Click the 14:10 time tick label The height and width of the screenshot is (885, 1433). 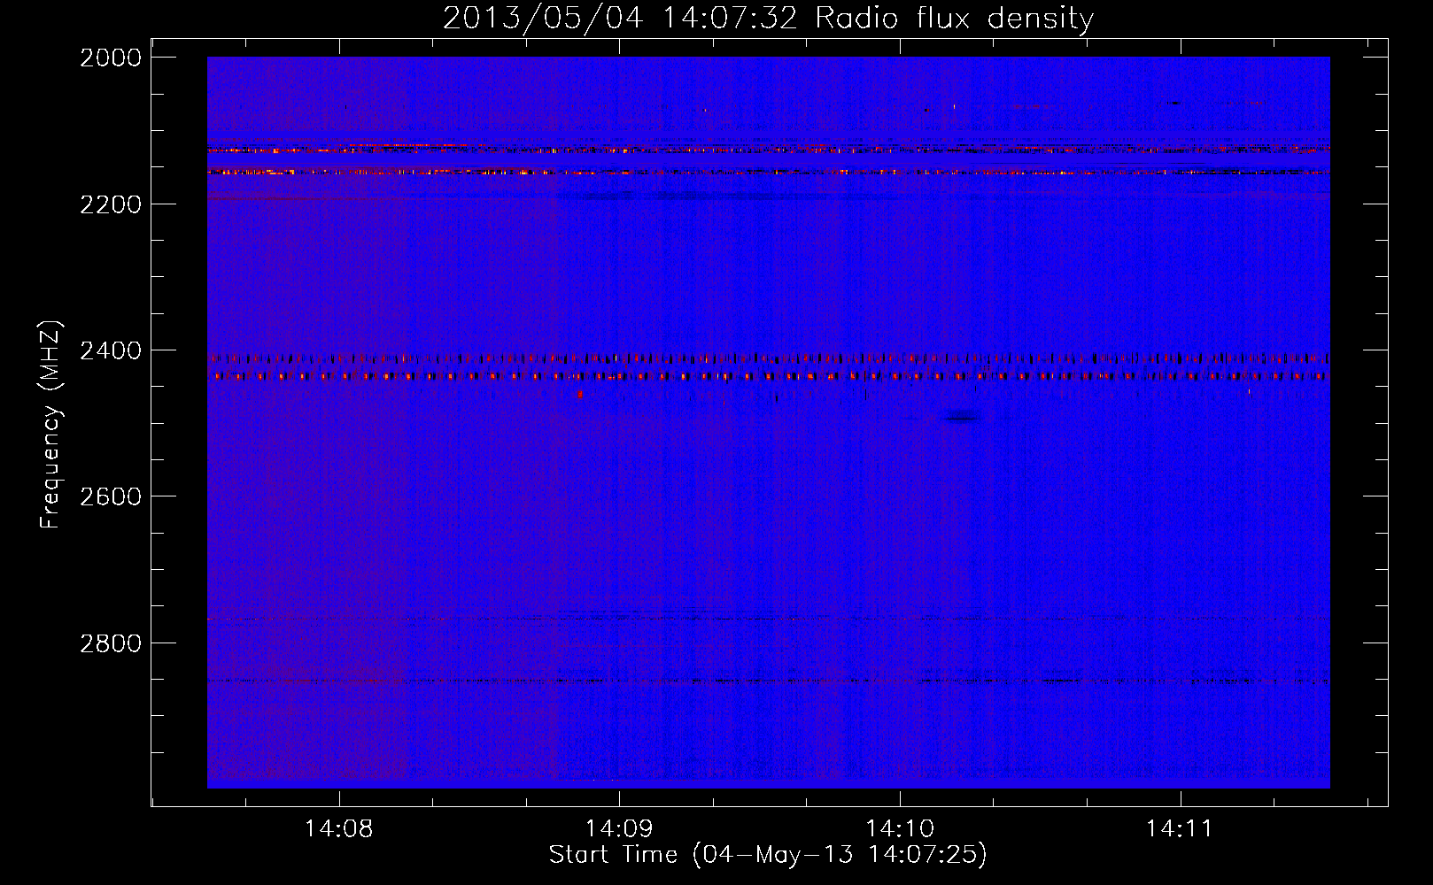pyautogui.click(x=900, y=829)
